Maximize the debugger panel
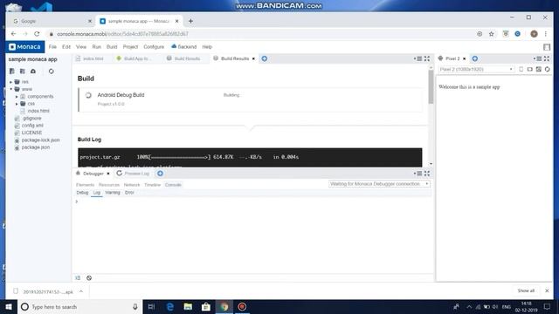Viewport: 559px width, 314px height. [427, 174]
